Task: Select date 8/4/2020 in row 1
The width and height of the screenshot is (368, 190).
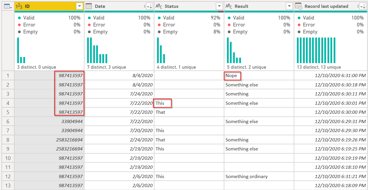Action: (x=119, y=76)
